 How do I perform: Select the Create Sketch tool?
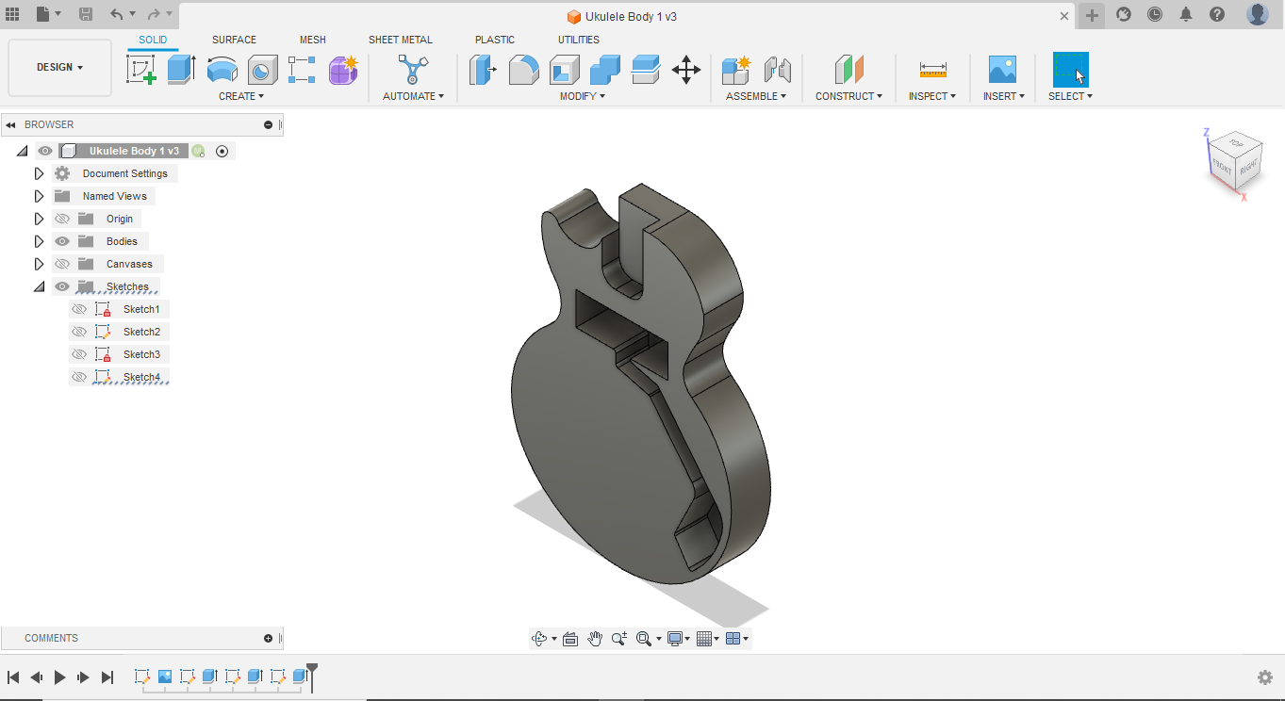coord(141,69)
